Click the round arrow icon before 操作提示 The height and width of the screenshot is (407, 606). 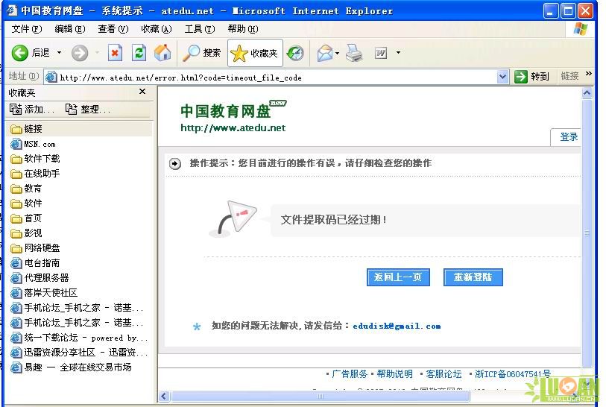[x=175, y=164]
